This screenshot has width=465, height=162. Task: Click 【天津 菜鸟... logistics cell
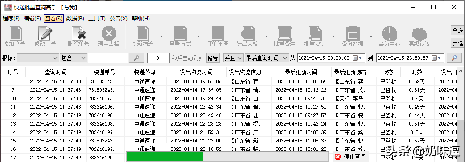click(353, 98)
